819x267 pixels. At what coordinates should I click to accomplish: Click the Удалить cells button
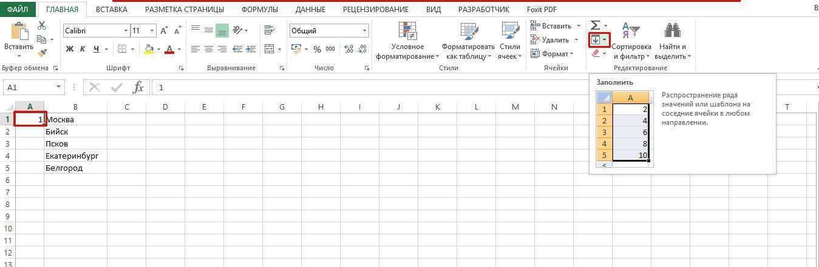click(550, 40)
